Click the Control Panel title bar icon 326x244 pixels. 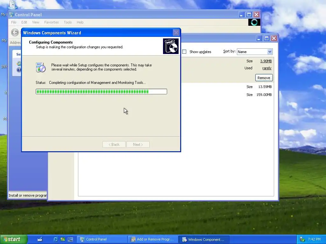(11, 15)
